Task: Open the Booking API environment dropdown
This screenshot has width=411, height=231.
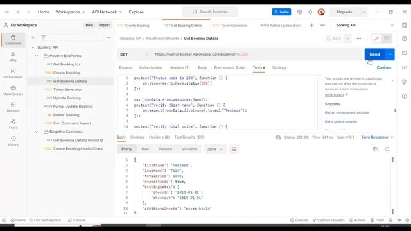Action: tap(365, 26)
